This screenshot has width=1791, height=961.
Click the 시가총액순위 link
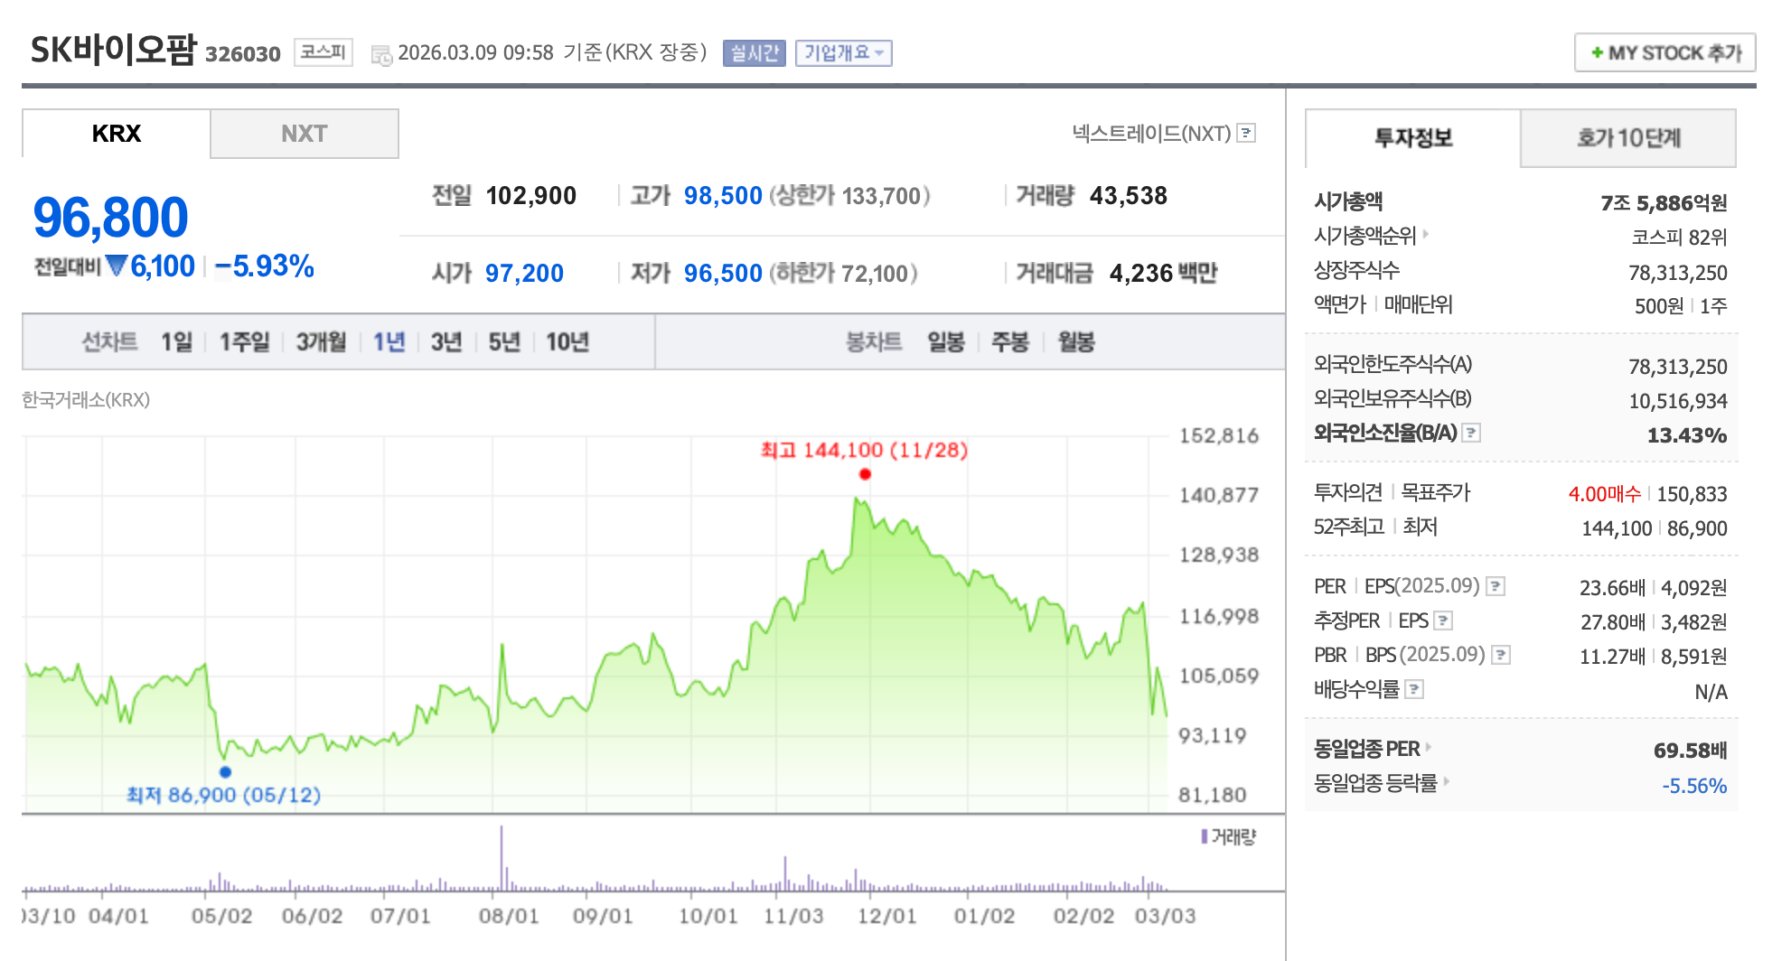(1365, 236)
